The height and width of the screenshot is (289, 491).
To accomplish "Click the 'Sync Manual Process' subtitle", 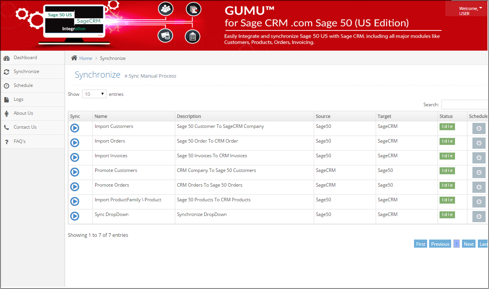I will (152, 76).
